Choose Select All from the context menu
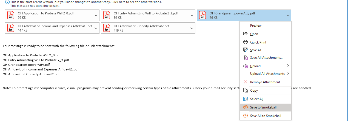Viewport: 348px width, 121px height. [256, 99]
